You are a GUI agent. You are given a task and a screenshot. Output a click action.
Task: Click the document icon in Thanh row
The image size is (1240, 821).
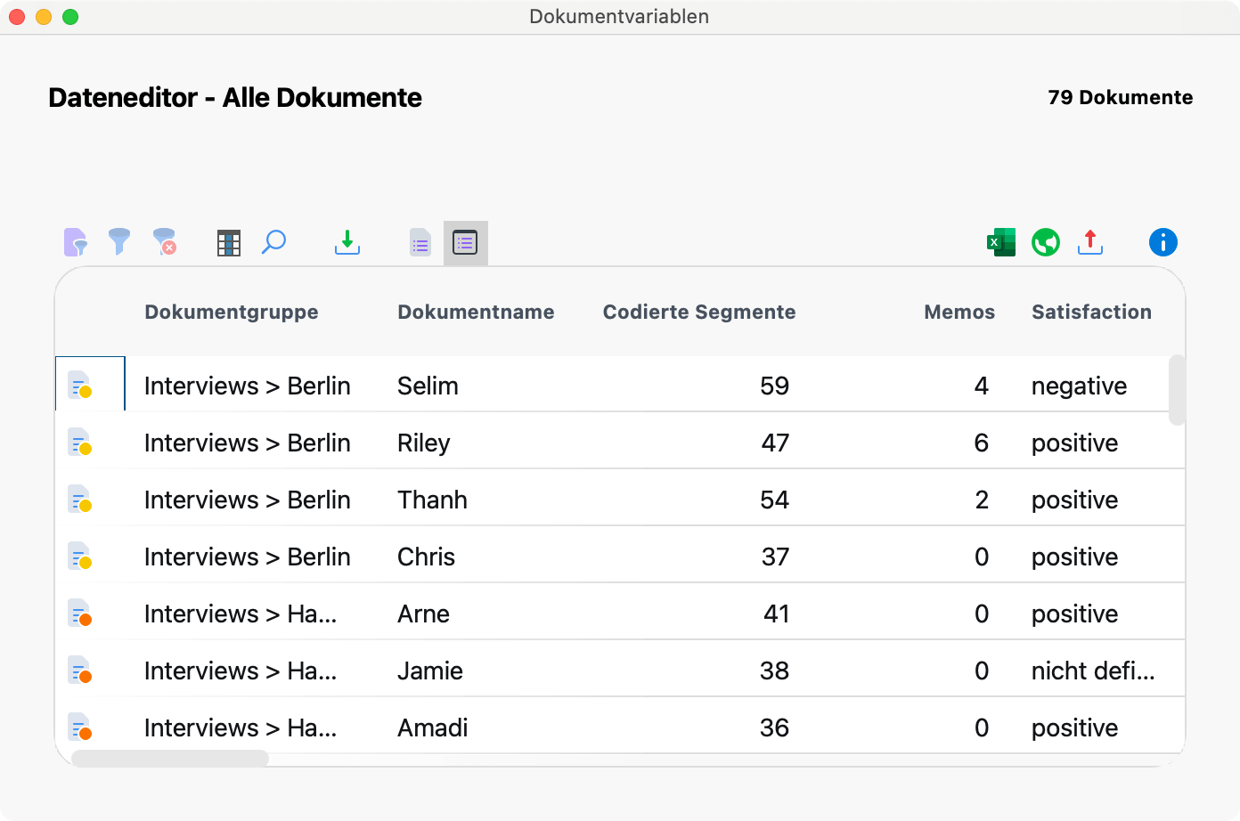pyautogui.click(x=80, y=500)
